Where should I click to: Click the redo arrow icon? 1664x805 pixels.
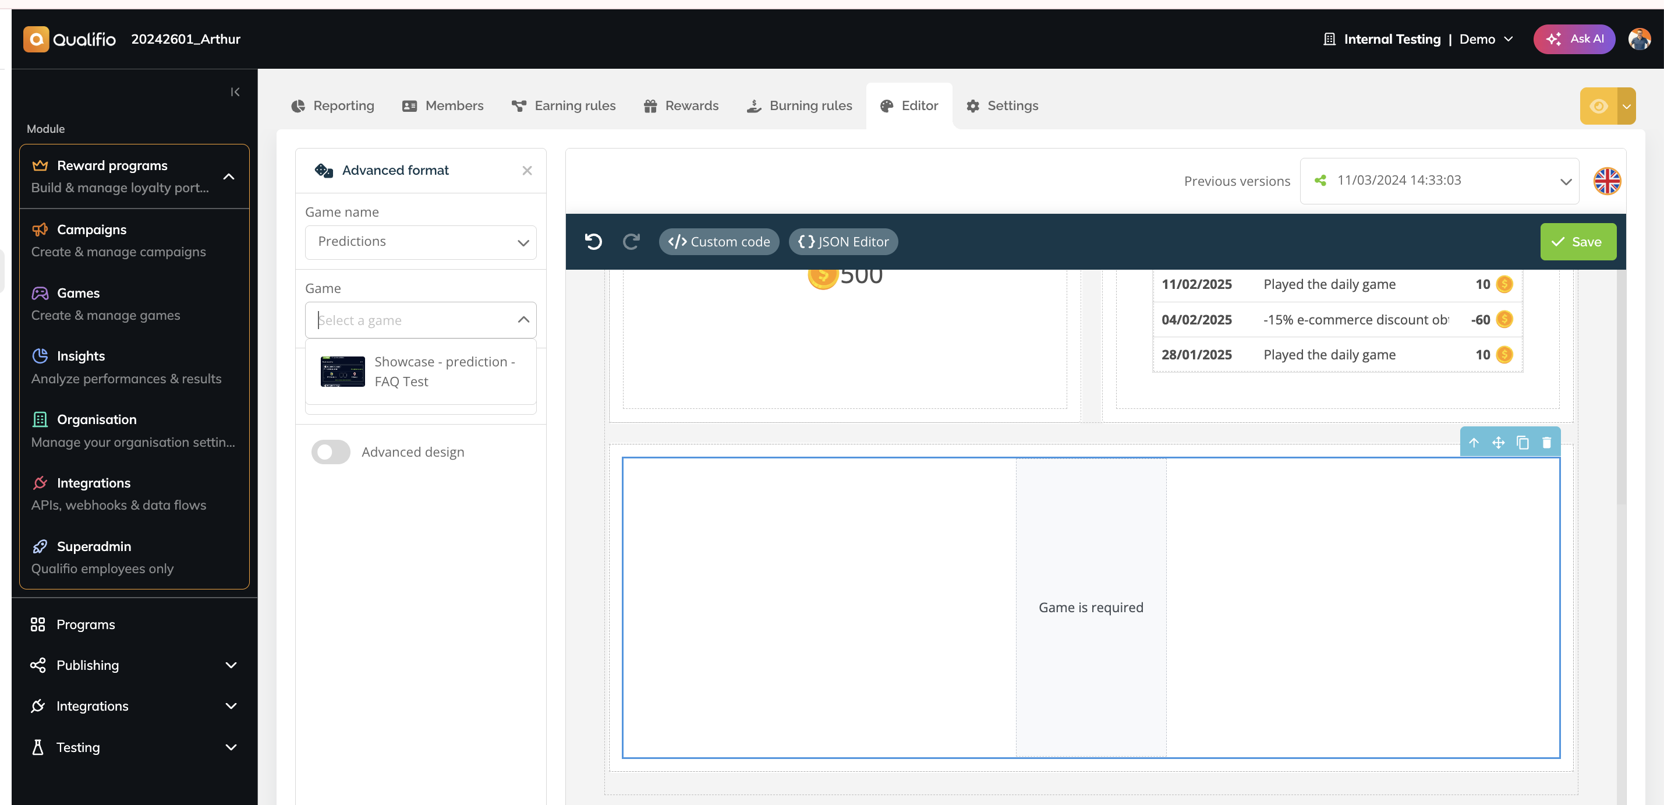631,242
